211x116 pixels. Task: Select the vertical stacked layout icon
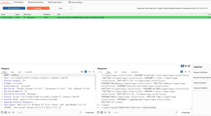click(x=186, y=66)
